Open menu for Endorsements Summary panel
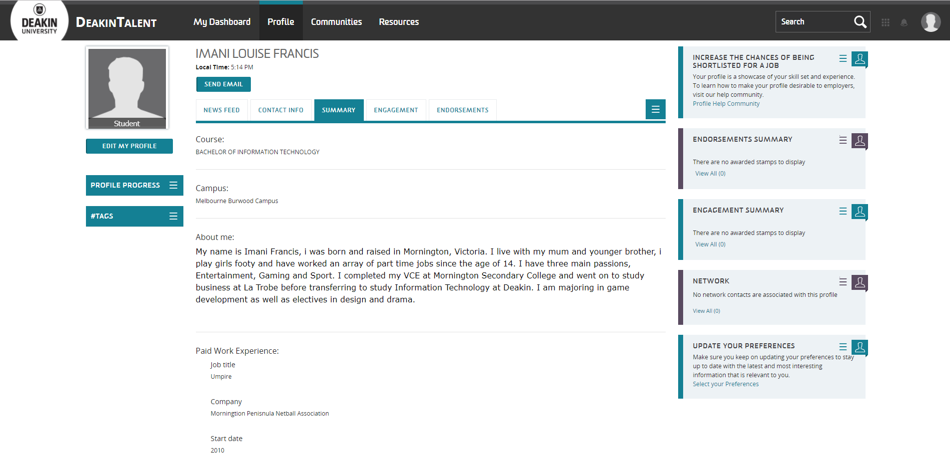Screen dimensions: 950x471 click(843, 140)
